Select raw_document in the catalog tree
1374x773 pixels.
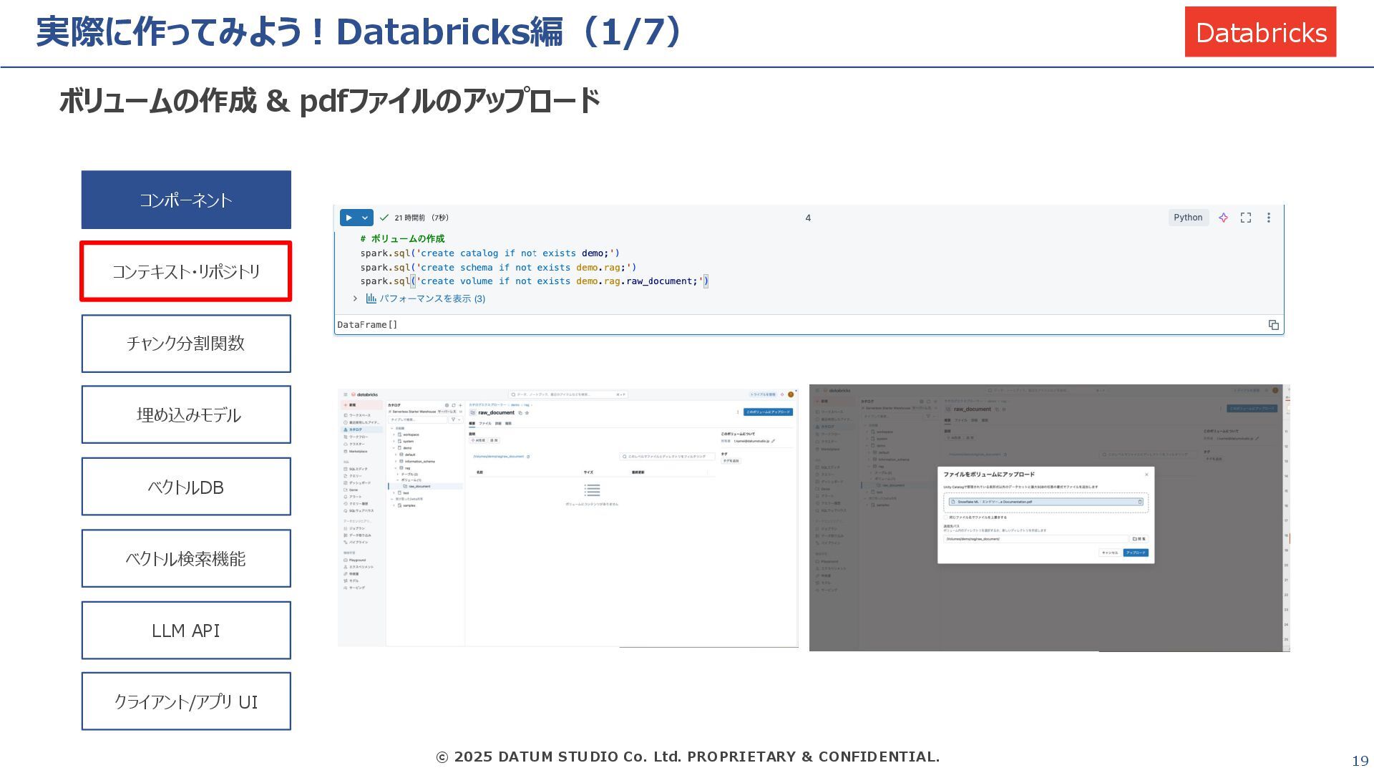tap(419, 487)
